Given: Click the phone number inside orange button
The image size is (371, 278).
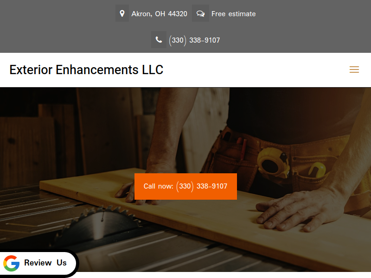Looking at the screenshot, I should coord(202,186).
